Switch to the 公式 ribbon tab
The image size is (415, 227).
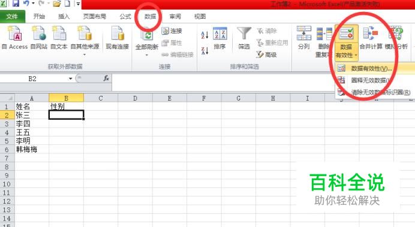pos(125,16)
